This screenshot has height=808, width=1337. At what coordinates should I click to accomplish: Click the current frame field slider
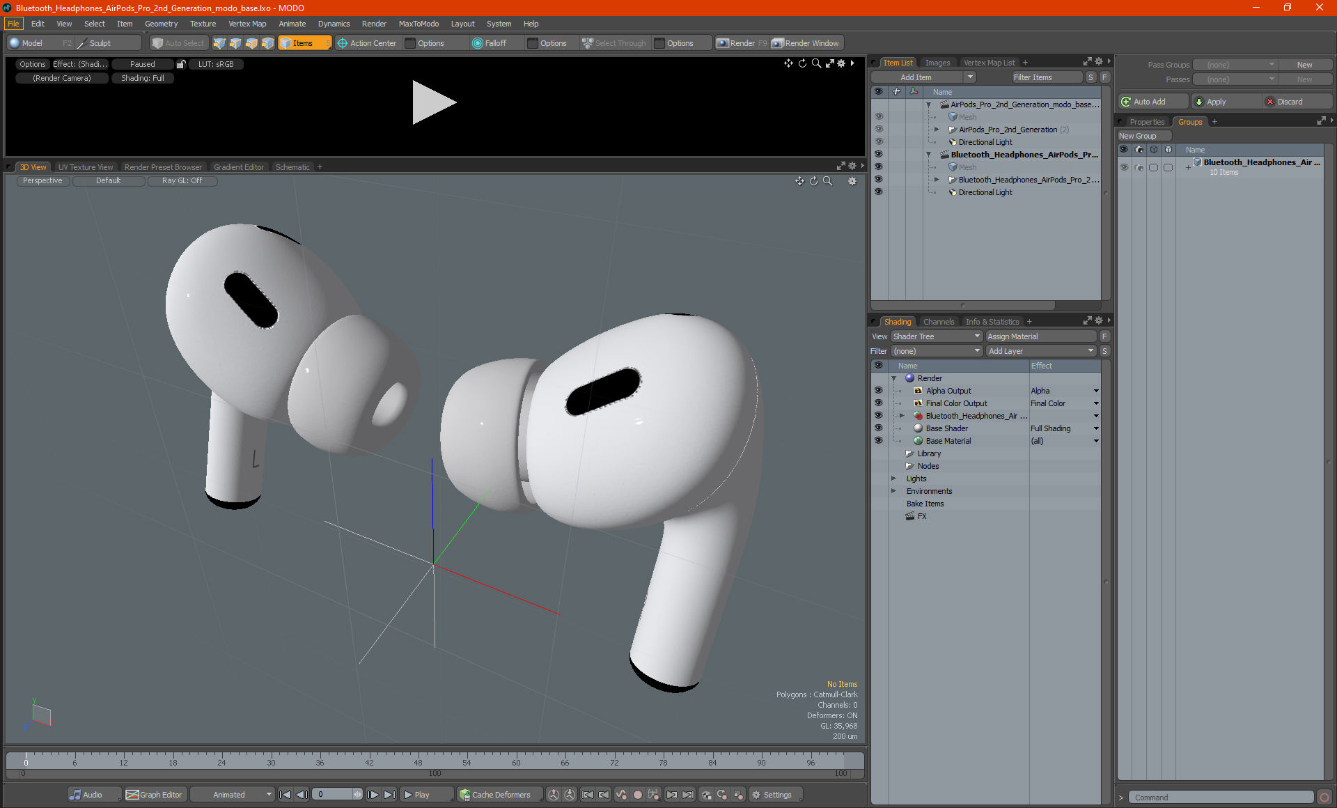[337, 795]
